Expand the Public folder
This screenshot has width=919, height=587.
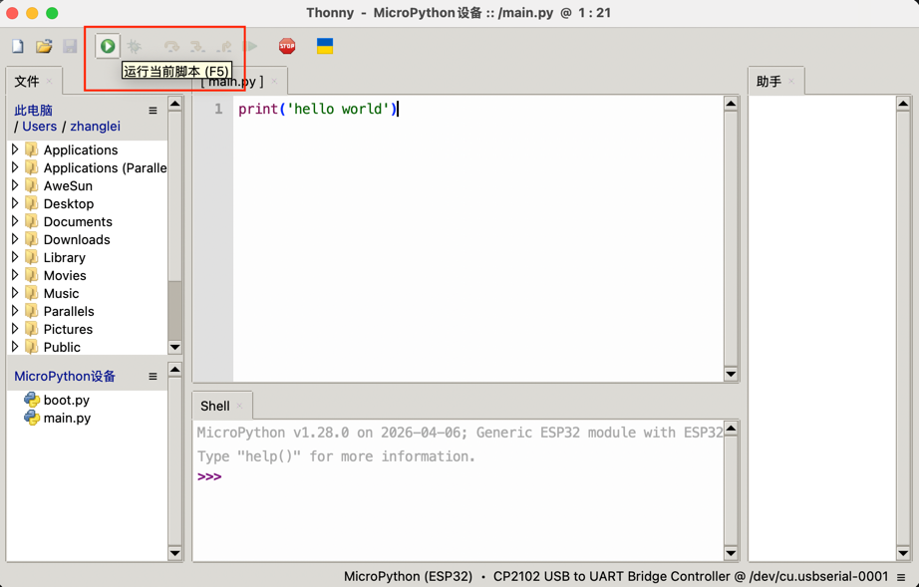(15, 347)
